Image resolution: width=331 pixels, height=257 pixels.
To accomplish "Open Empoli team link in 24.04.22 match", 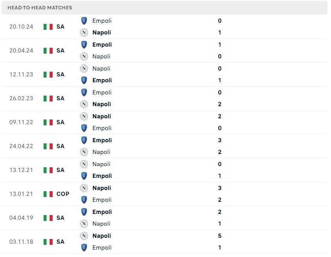I will coord(102,140).
